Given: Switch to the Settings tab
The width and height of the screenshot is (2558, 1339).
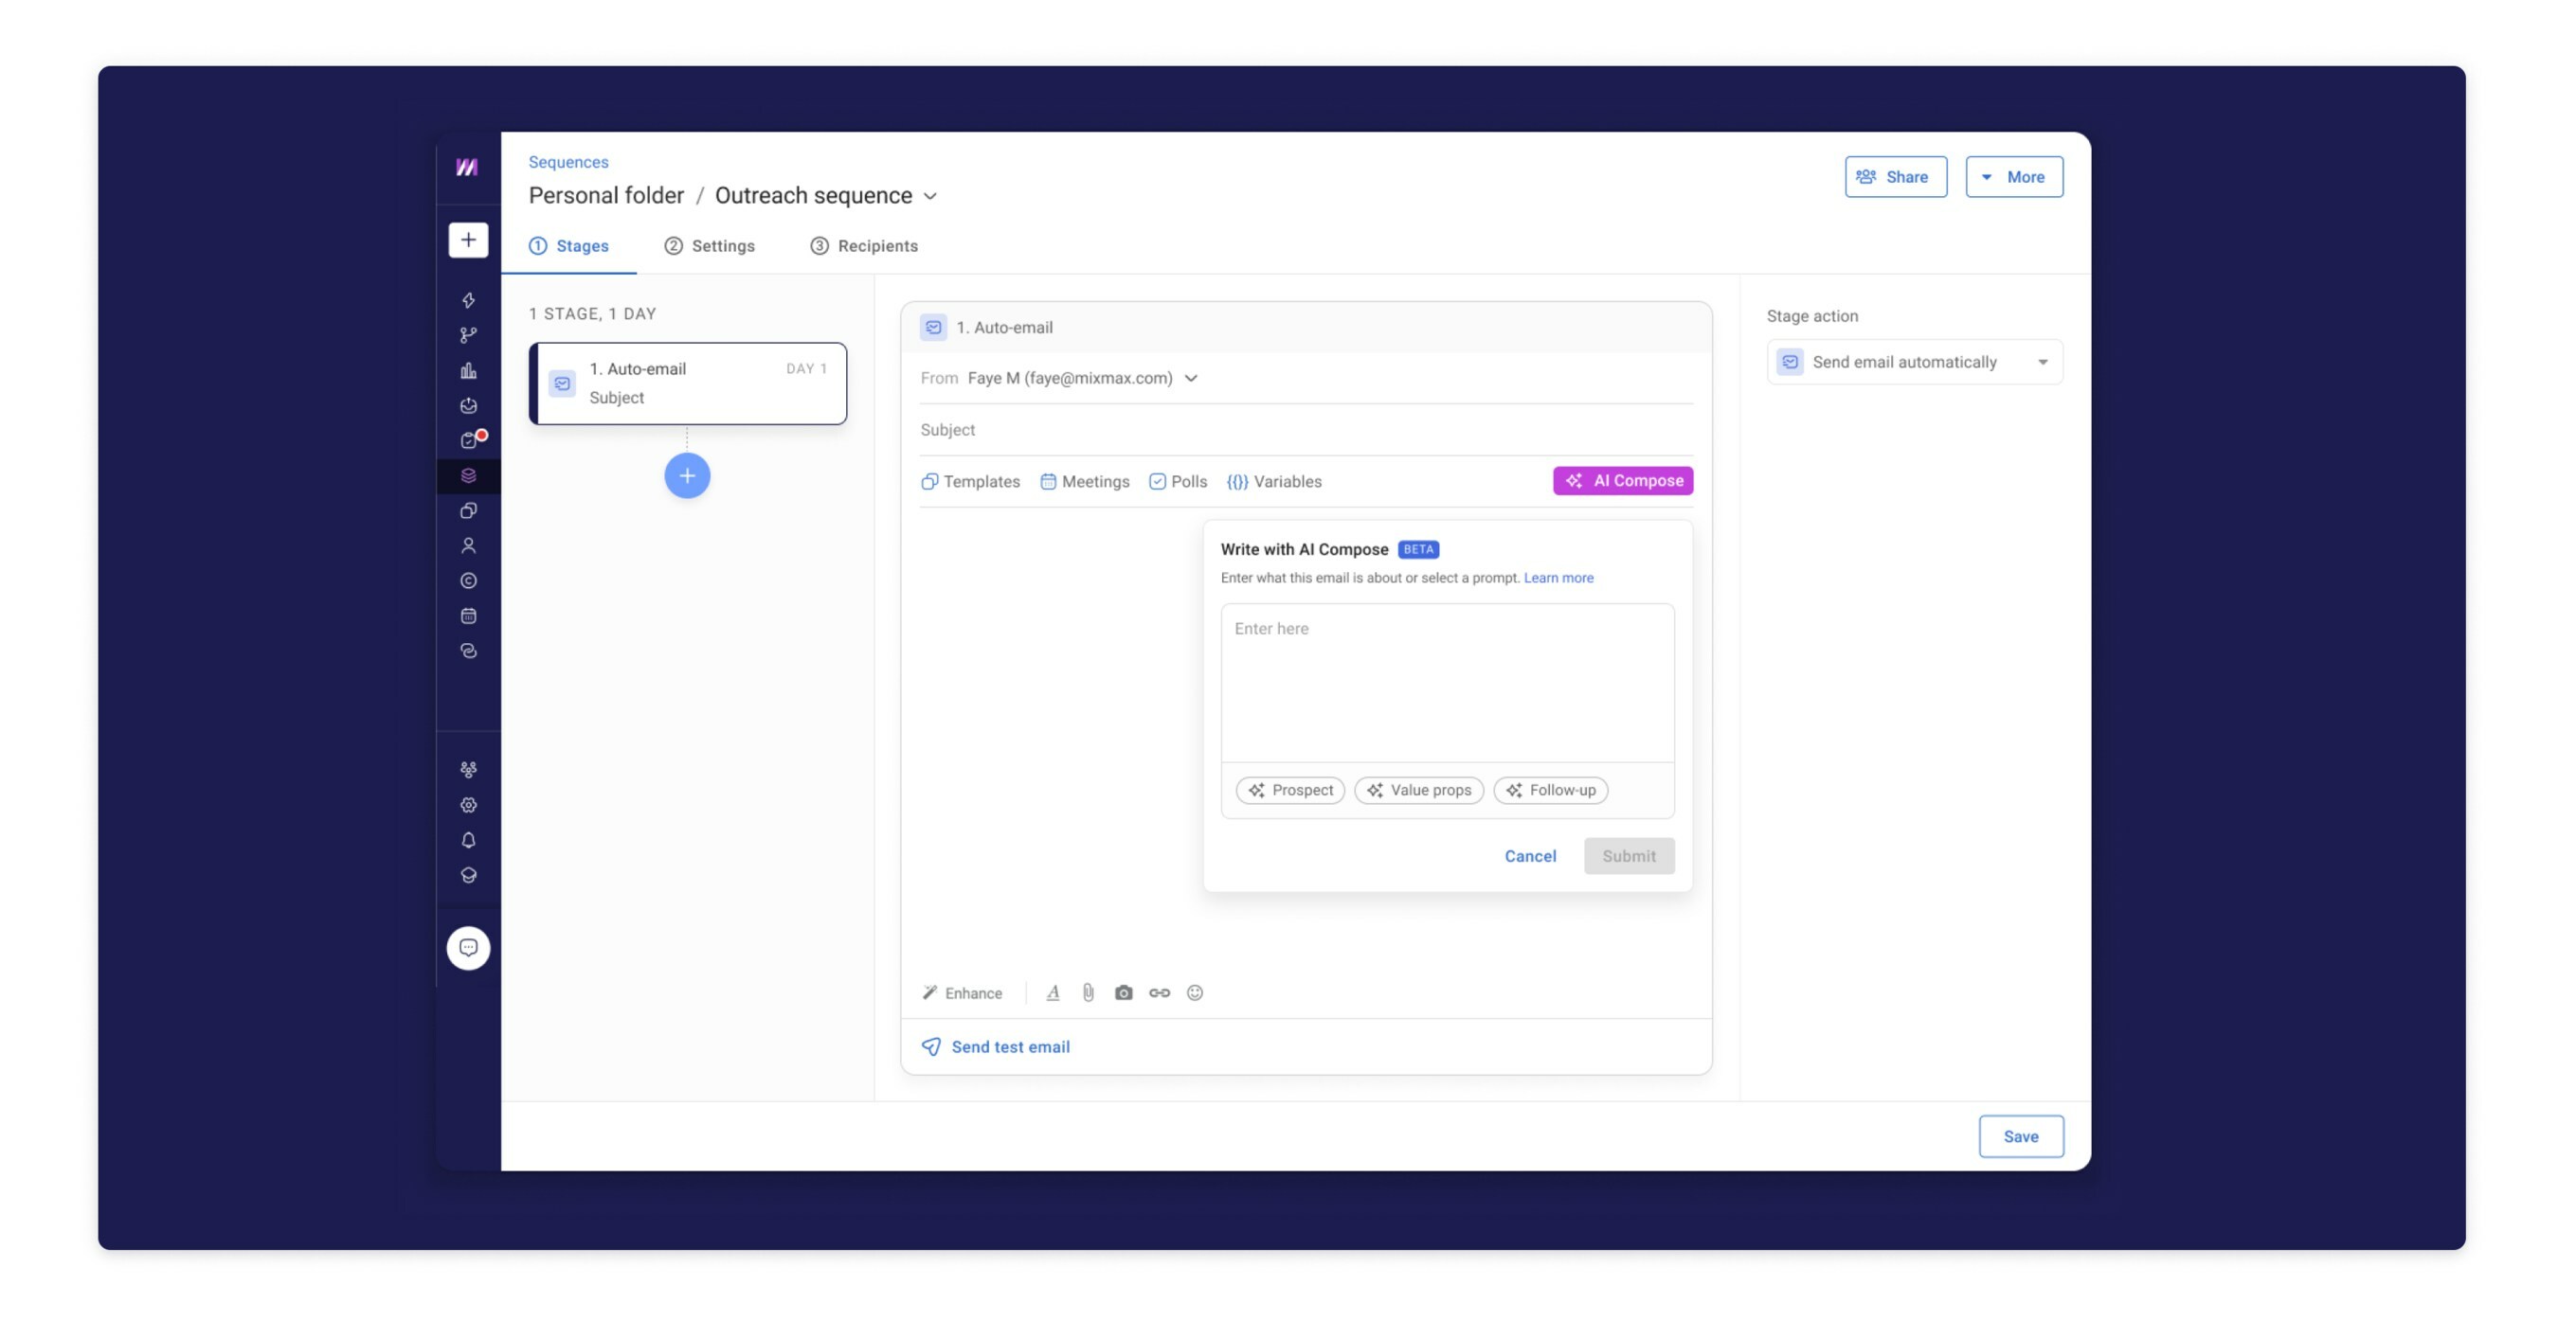Looking at the screenshot, I should 710,246.
